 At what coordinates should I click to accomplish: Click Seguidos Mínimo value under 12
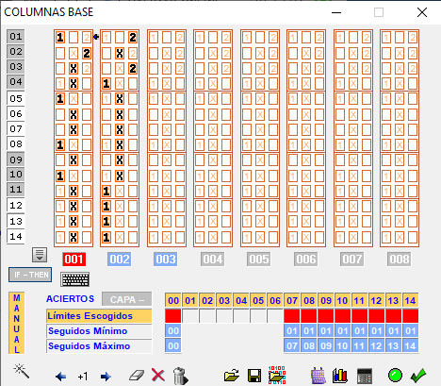377,331
